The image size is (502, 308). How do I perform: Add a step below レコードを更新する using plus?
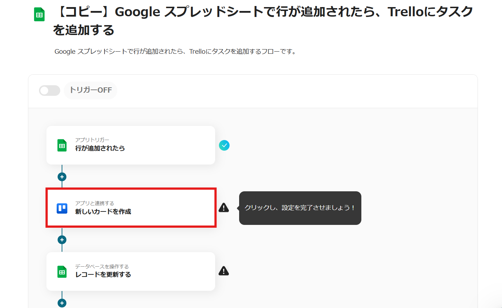pyautogui.click(x=62, y=303)
